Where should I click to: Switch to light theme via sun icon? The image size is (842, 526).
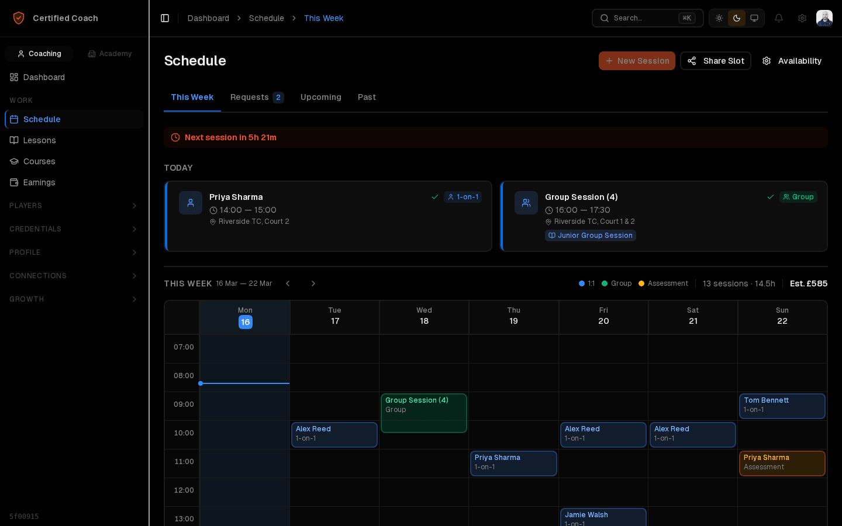[x=719, y=18]
